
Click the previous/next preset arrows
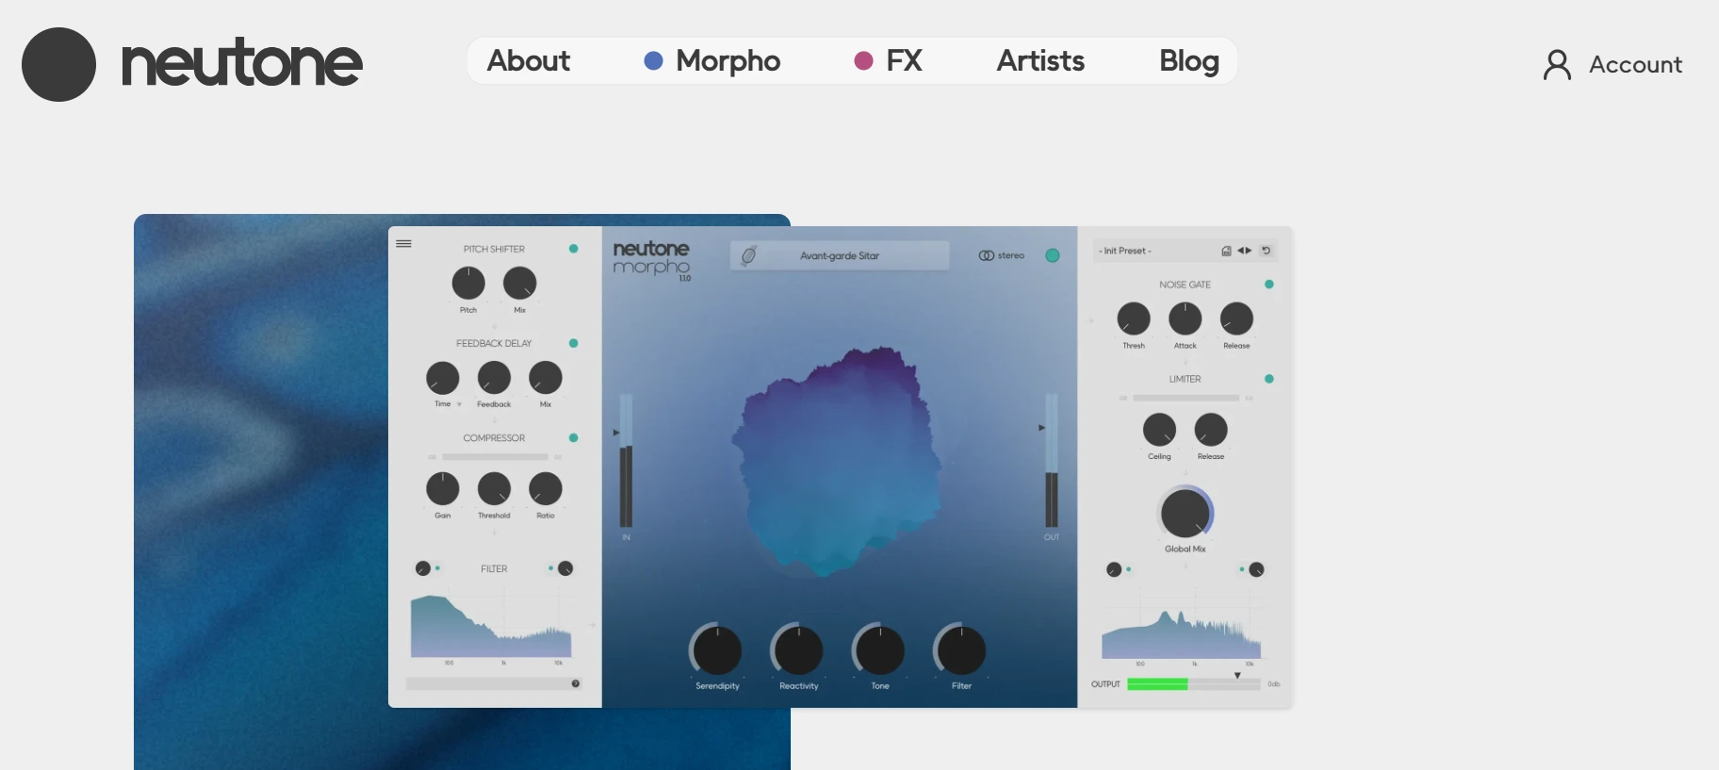point(1244,251)
